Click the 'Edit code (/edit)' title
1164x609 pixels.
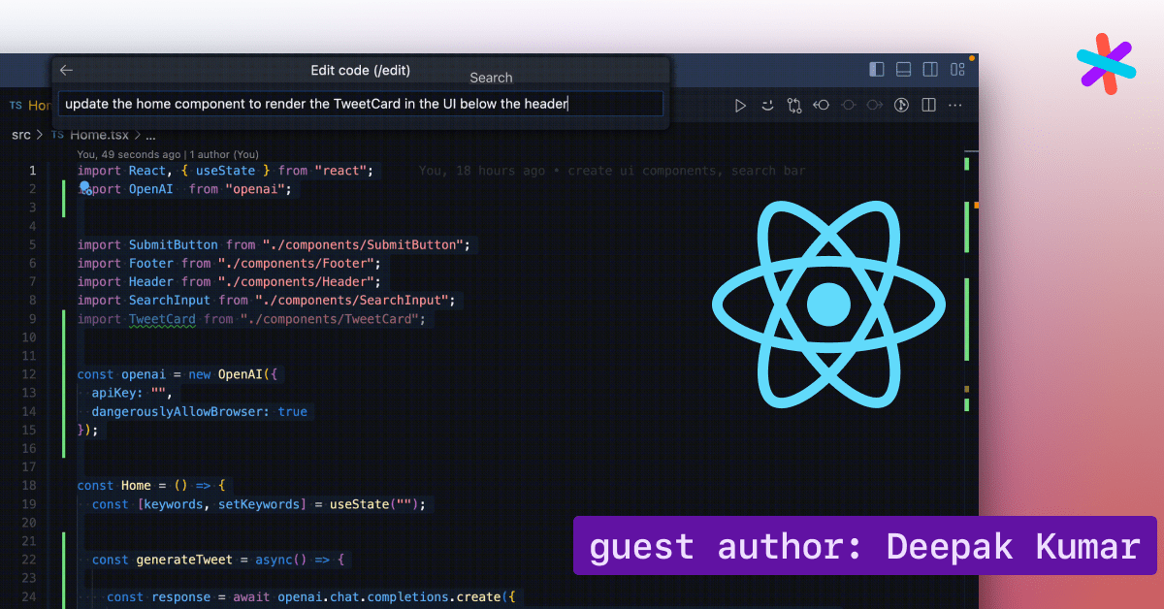click(x=360, y=70)
